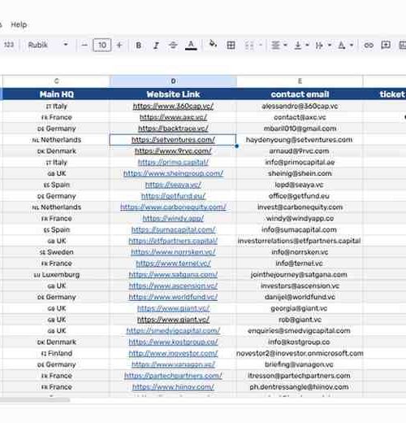Viewport: 406px width, 423px height.
Task: Select the rob@giant.vc cell
Action: [x=300, y=320]
